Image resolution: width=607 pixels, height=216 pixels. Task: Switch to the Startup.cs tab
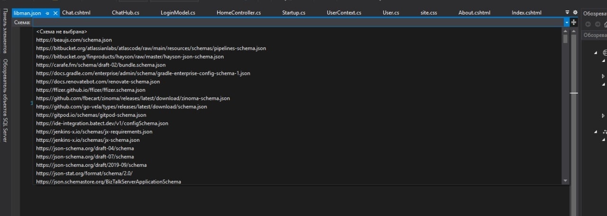coord(294,13)
